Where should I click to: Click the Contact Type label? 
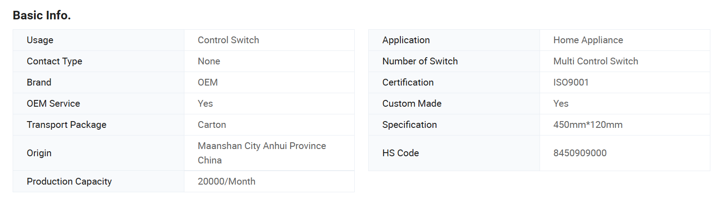point(54,61)
